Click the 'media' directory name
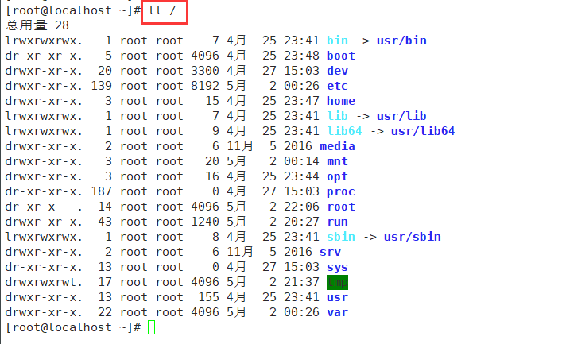The image size is (562, 344). pyautogui.click(x=337, y=146)
